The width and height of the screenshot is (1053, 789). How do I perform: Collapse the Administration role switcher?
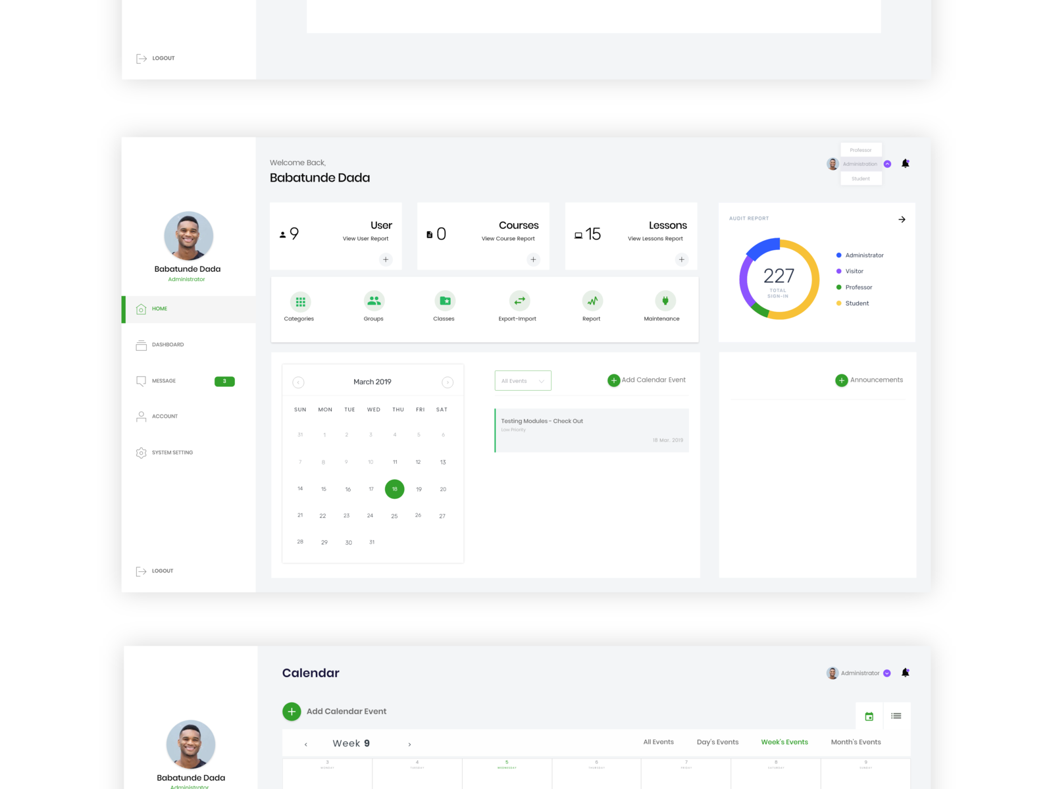887,164
